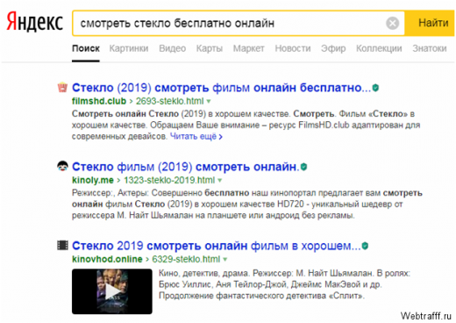
Task: Open the Эфир tab
Action: click(333, 48)
